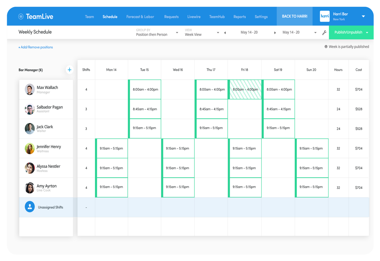Open Publish/Unpublish dropdown arrow
This screenshot has width=380, height=261.
(x=367, y=32)
